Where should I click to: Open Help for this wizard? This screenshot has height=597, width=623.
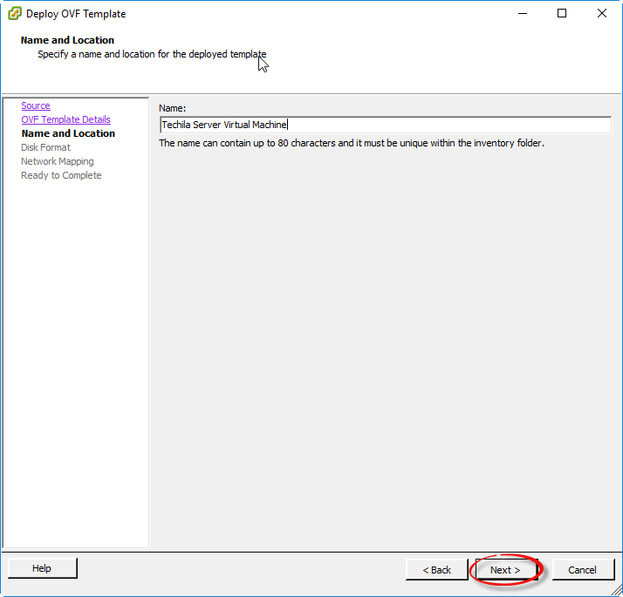tap(42, 568)
